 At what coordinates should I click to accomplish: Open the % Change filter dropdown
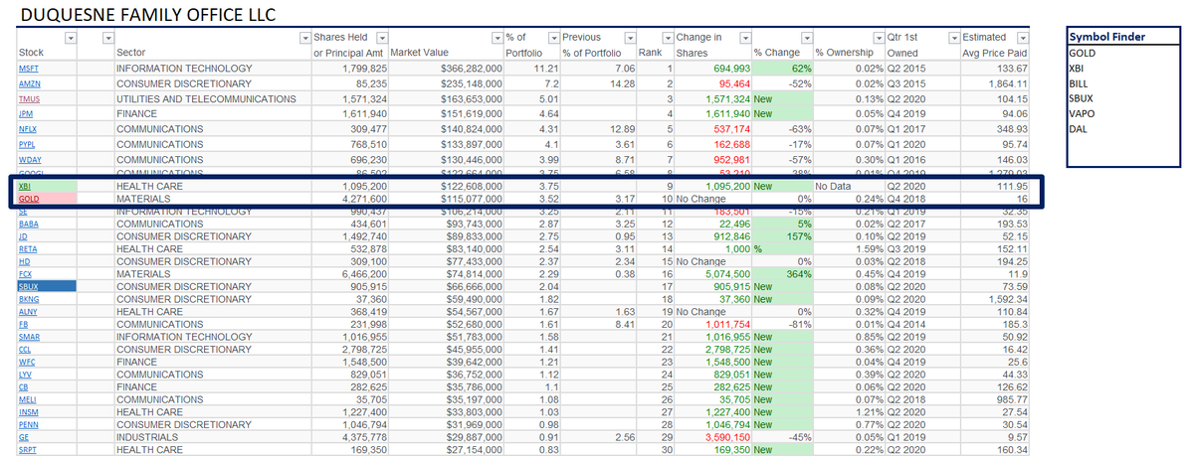click(x=807, y=38)
